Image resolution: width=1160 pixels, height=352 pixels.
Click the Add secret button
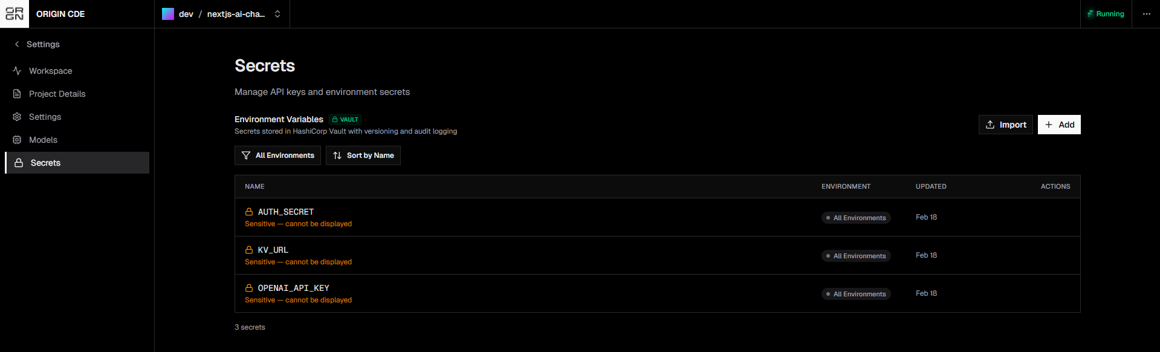[x=1059, y=125]
